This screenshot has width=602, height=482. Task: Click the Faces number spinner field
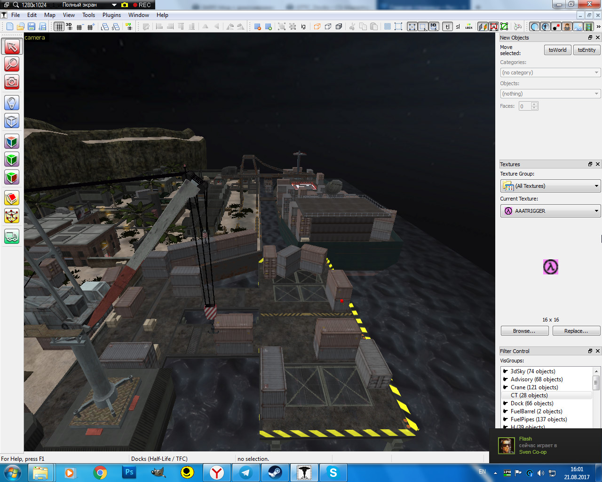pos(528,106)
